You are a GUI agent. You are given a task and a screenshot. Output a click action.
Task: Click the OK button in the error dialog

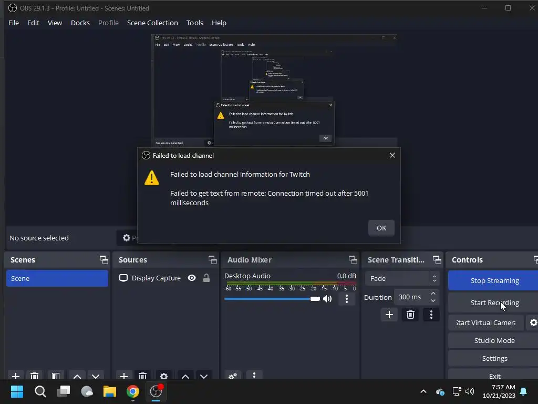click(381, 228)
